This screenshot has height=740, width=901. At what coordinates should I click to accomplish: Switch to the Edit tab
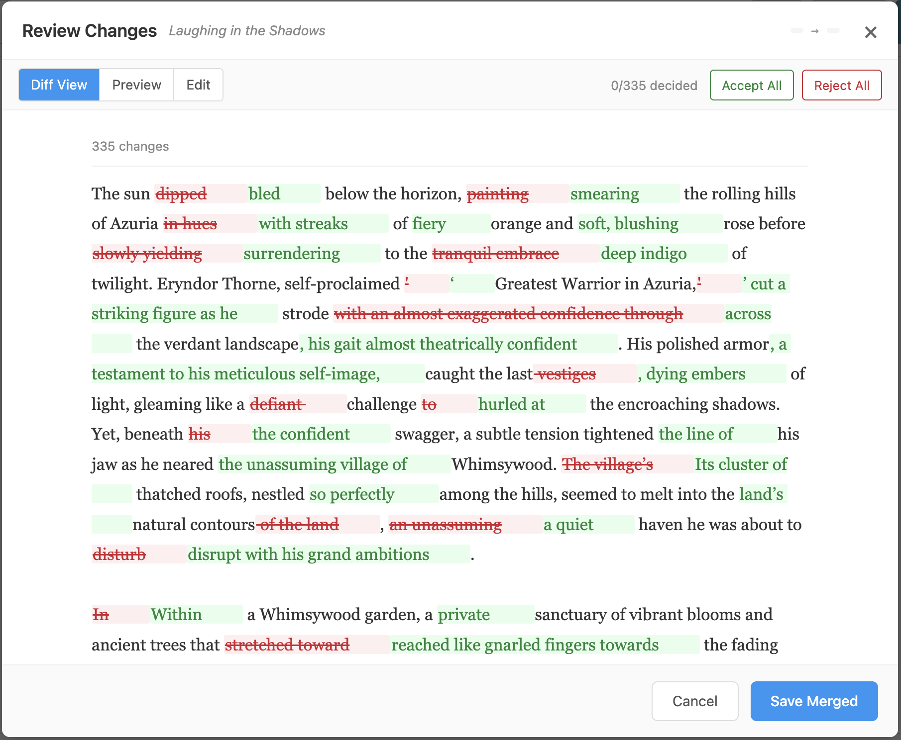coord(198,85)
